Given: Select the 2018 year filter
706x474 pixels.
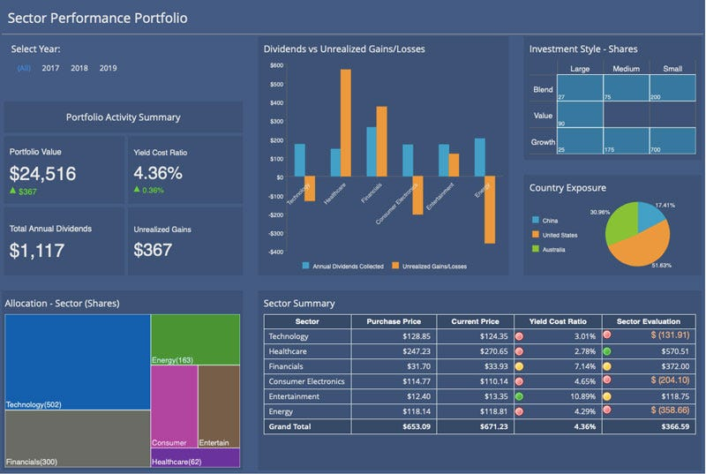Looking at the screenshot, I should click(79, 68).
